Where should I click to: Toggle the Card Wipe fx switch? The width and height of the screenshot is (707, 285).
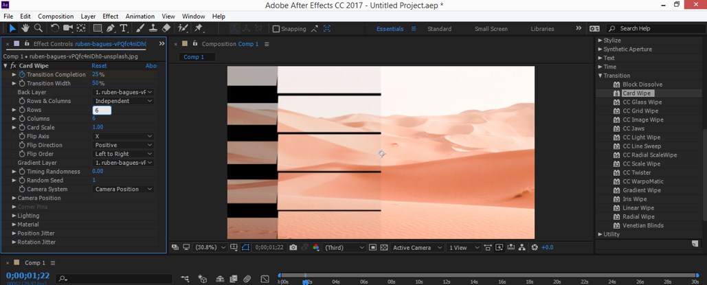click(x=13, y=66)
